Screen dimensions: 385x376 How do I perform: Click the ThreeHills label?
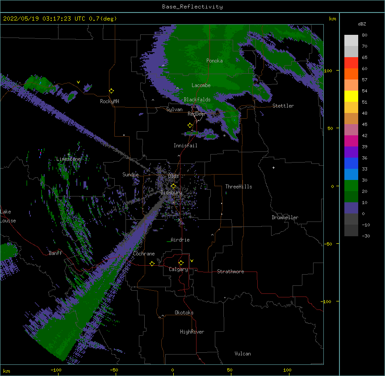tap(239, 187)
